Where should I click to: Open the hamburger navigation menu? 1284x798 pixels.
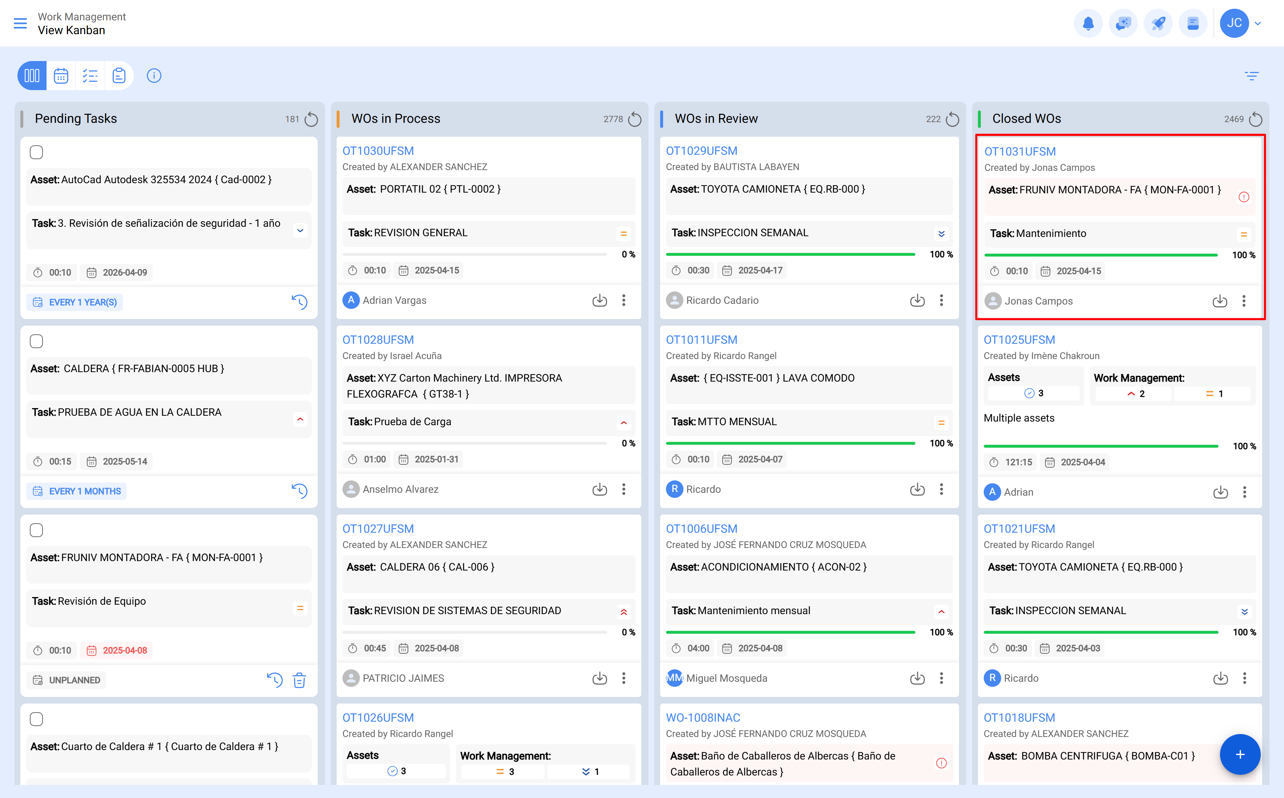(x=20, y=23)
